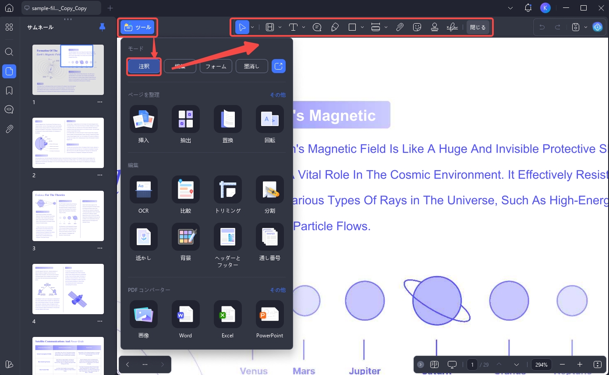Open その他 link in PDFコンバーター

click(278, 290)
